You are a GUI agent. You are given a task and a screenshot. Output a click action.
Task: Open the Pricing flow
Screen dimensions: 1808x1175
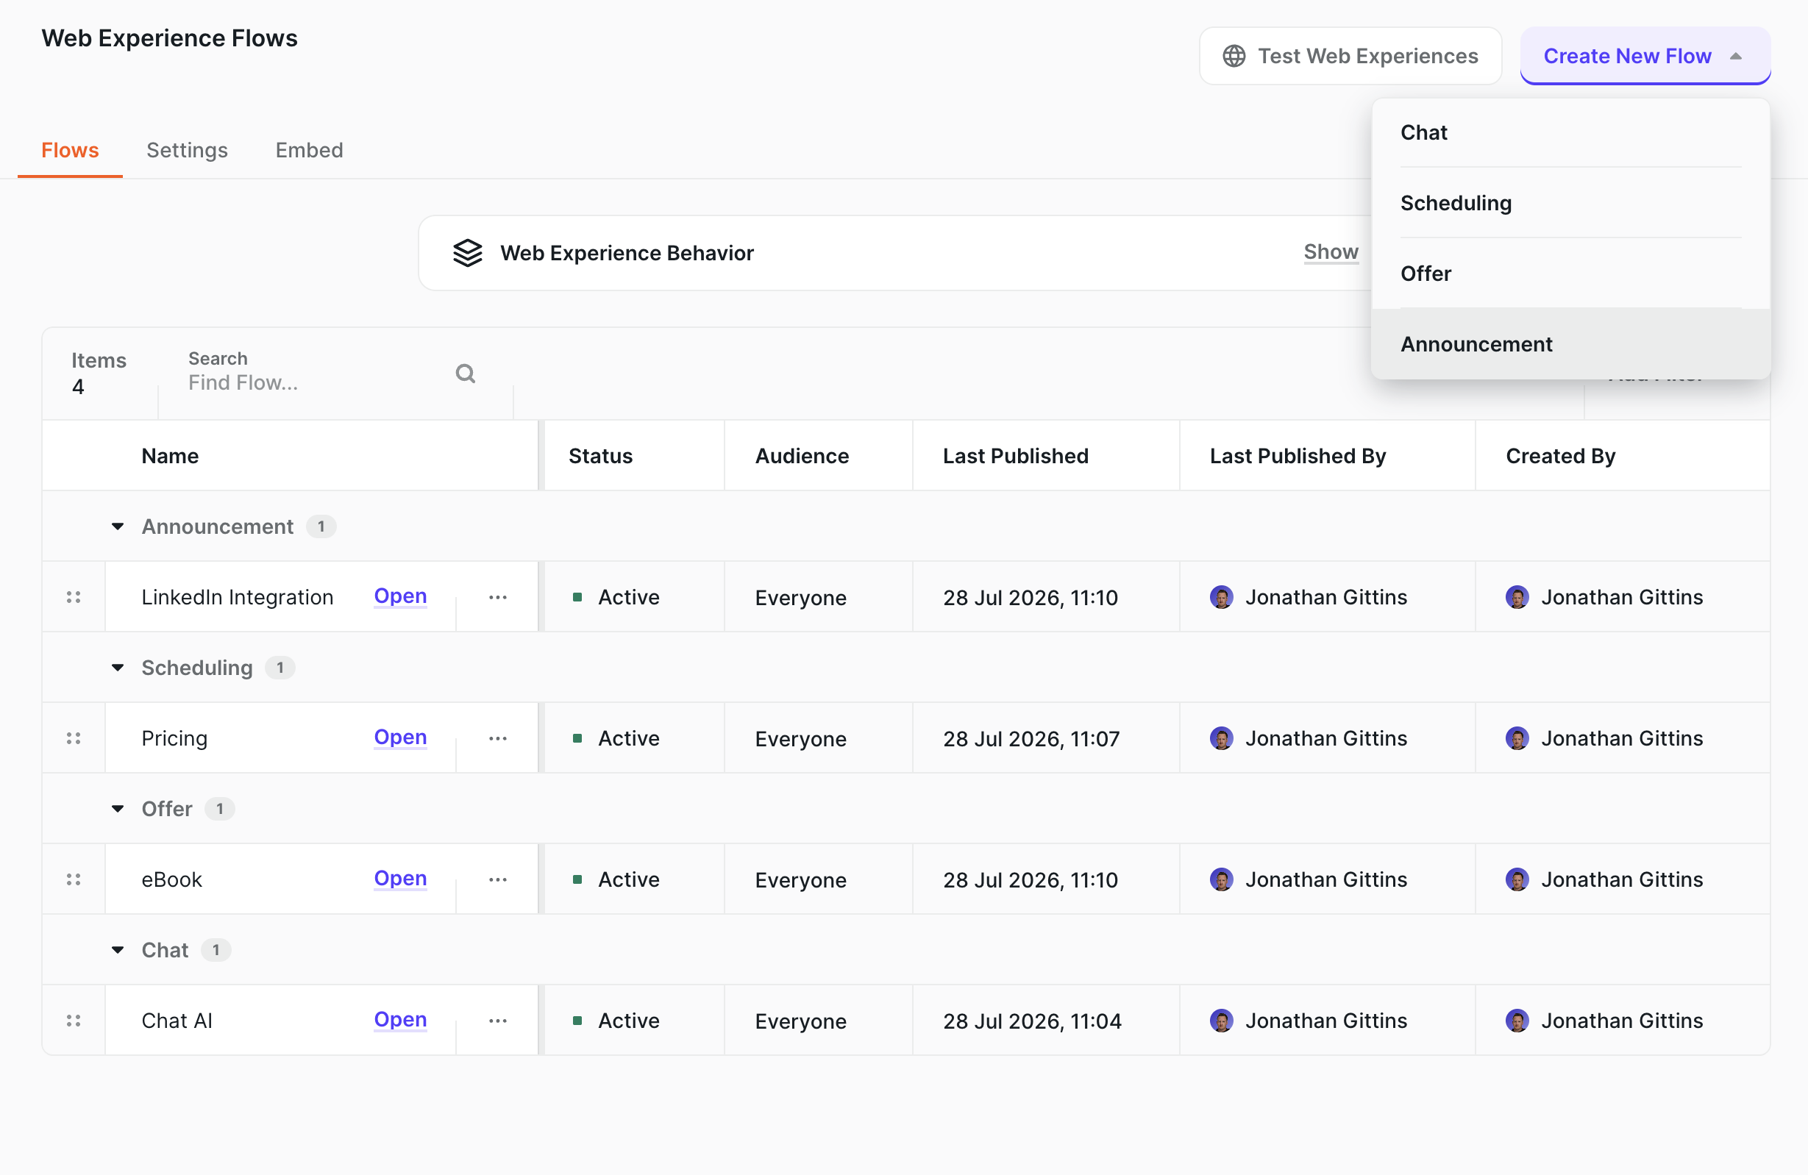click(400, 737)
